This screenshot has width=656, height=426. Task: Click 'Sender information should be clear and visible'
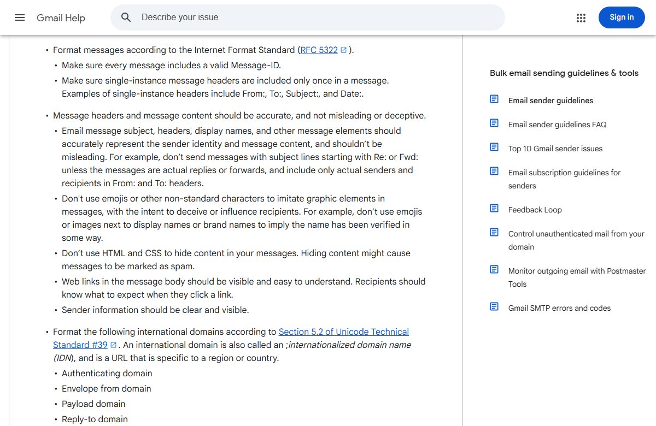point(155,310)
